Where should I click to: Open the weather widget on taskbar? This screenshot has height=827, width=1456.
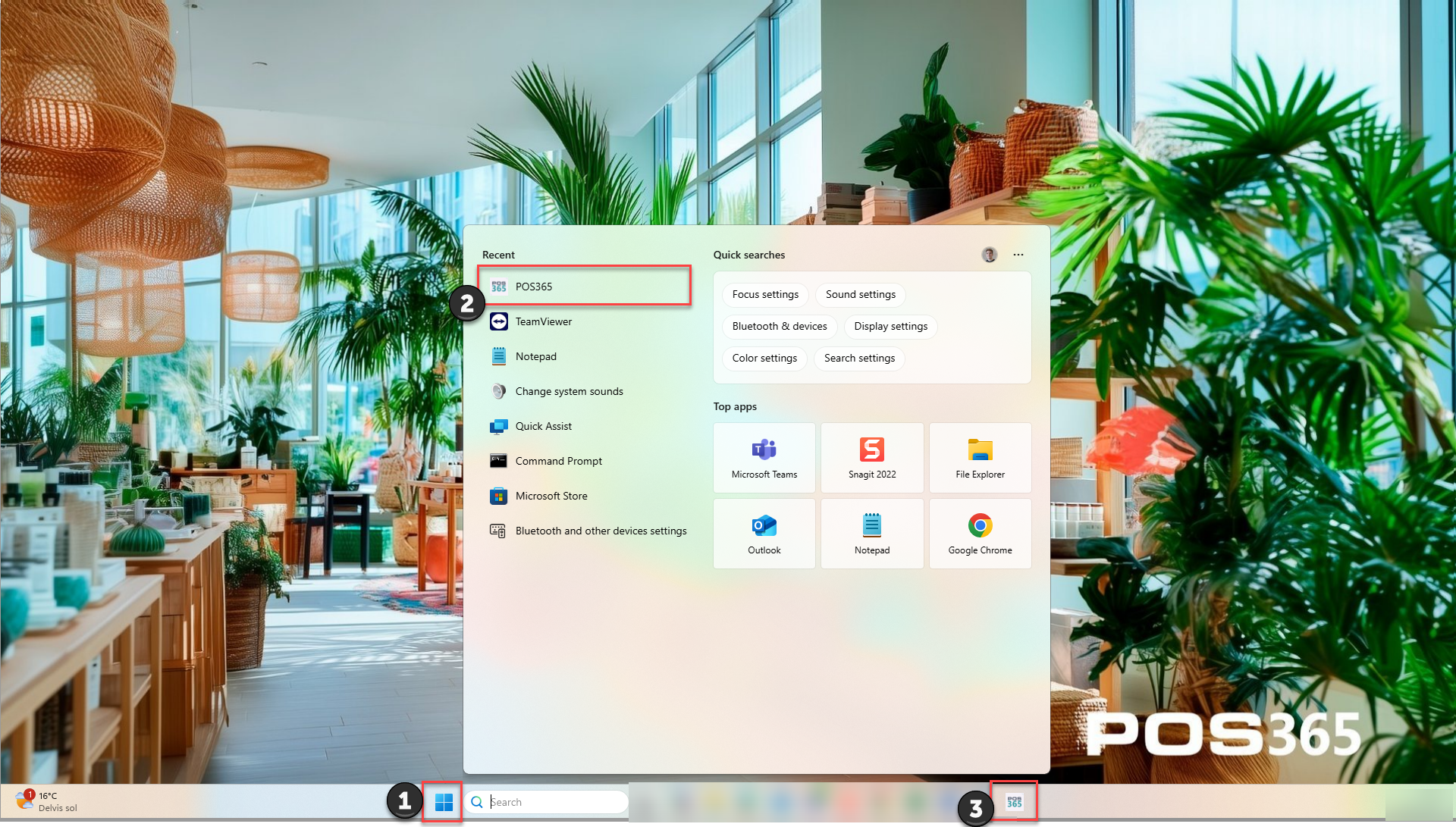pos(47,802)
